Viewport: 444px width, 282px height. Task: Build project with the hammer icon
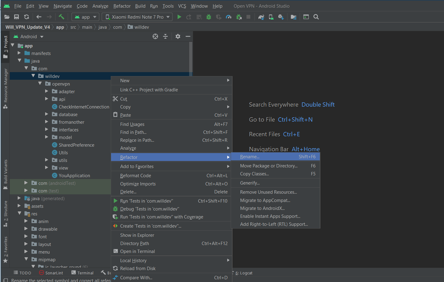click(61, 17)
